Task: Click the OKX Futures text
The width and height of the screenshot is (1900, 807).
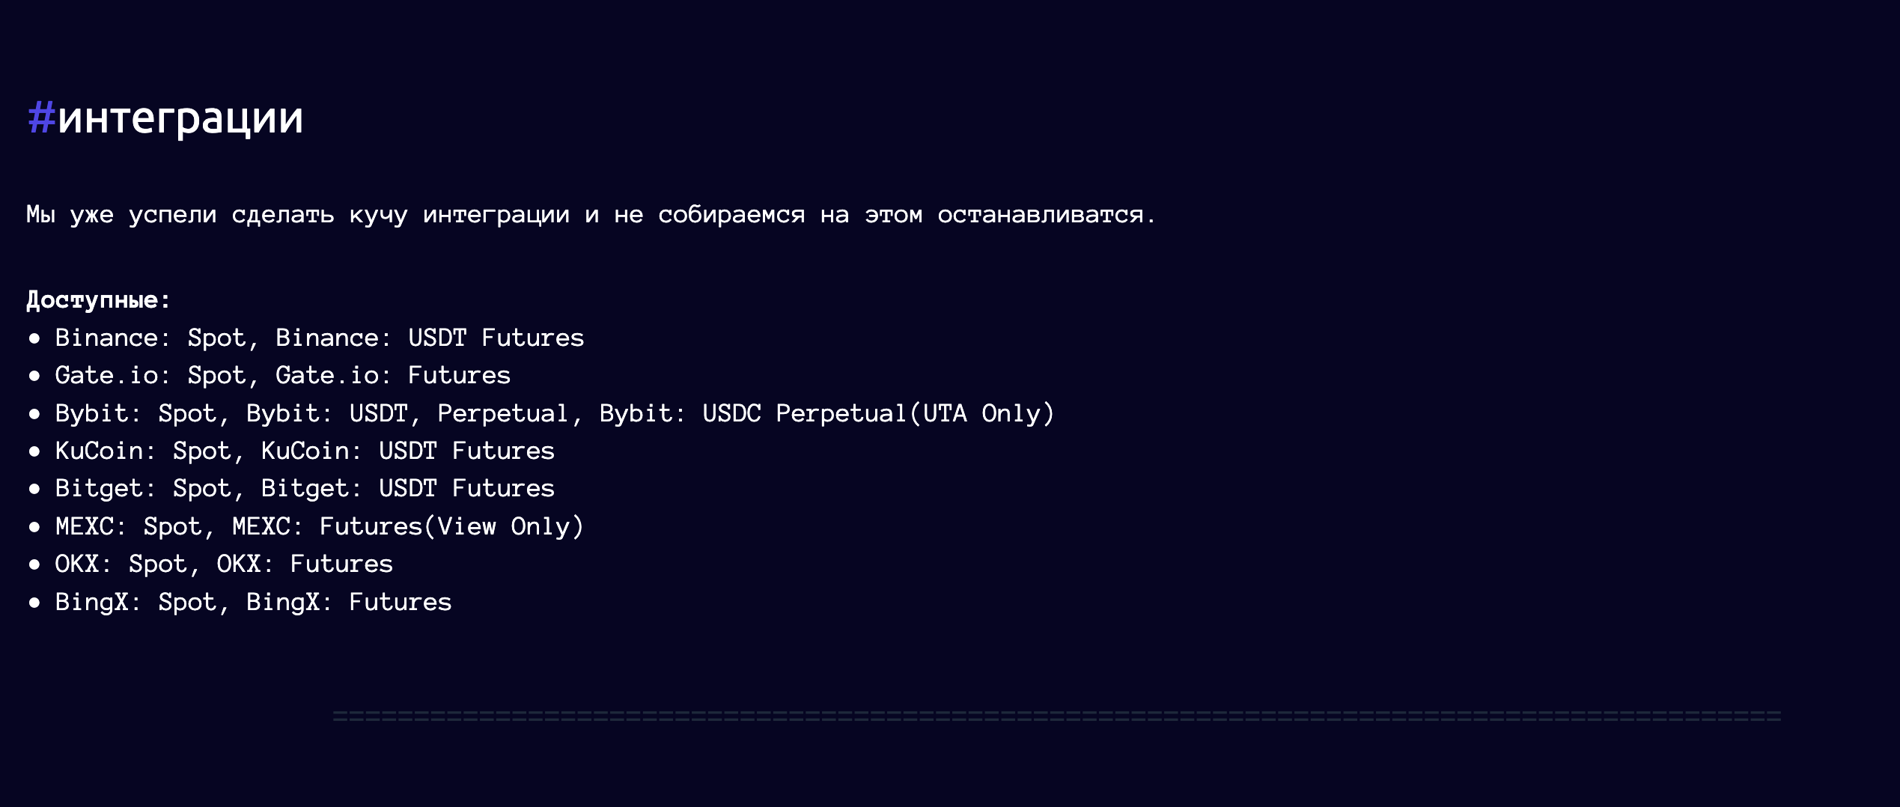Action: pyautogui.click(x=305, y=564)
